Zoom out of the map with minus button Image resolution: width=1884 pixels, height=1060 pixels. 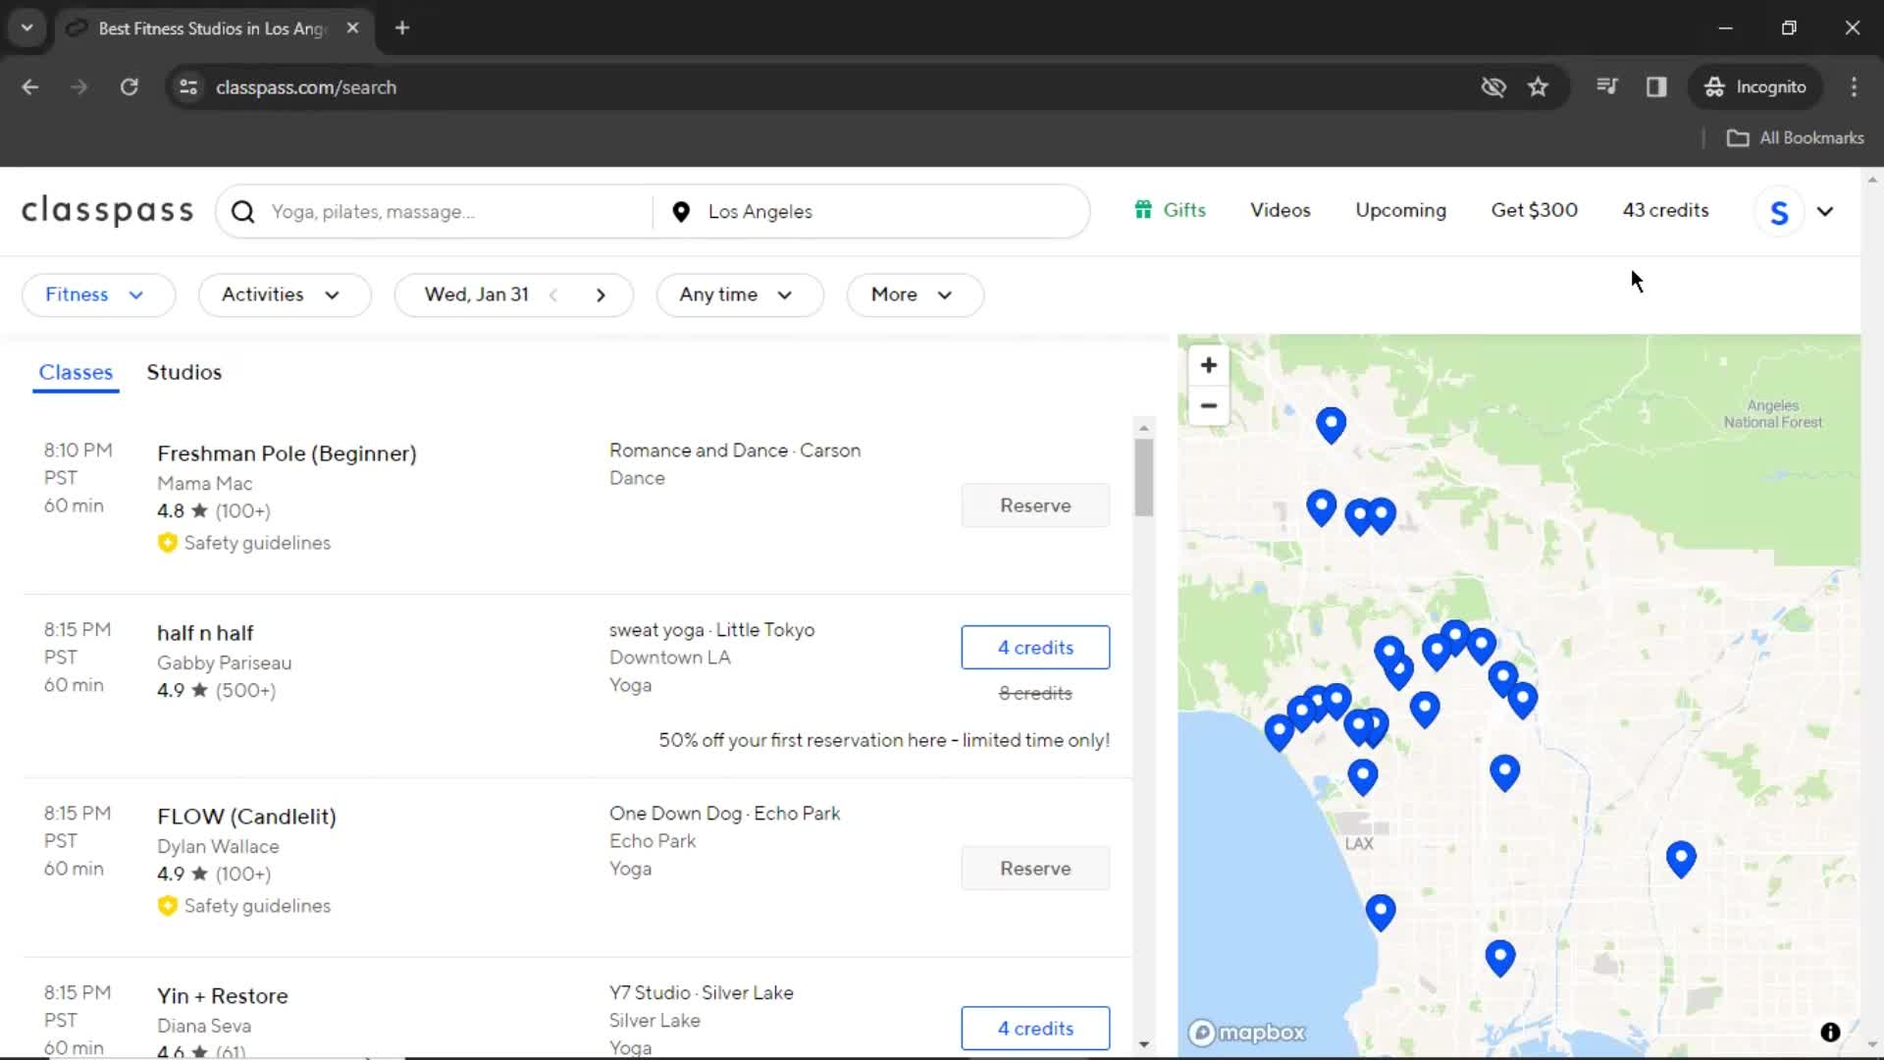[x=1209, y=405]
